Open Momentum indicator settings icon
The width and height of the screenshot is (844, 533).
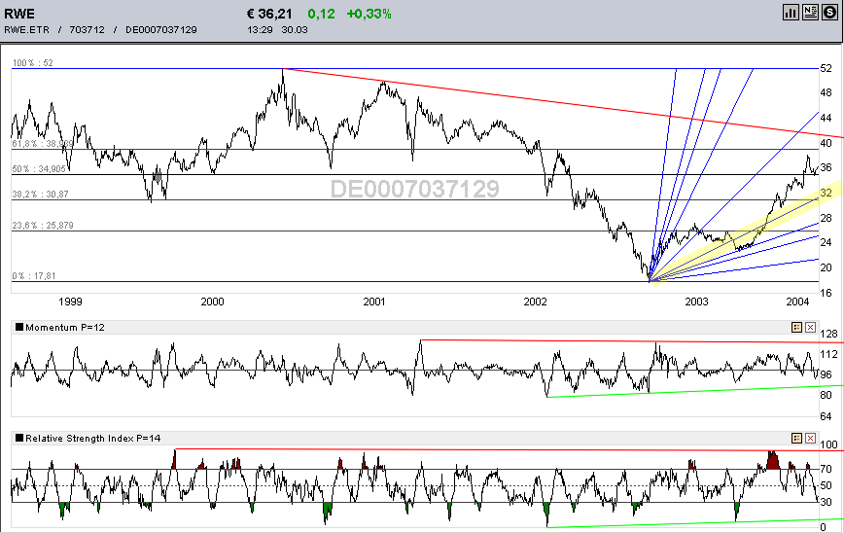coord(796,328)
